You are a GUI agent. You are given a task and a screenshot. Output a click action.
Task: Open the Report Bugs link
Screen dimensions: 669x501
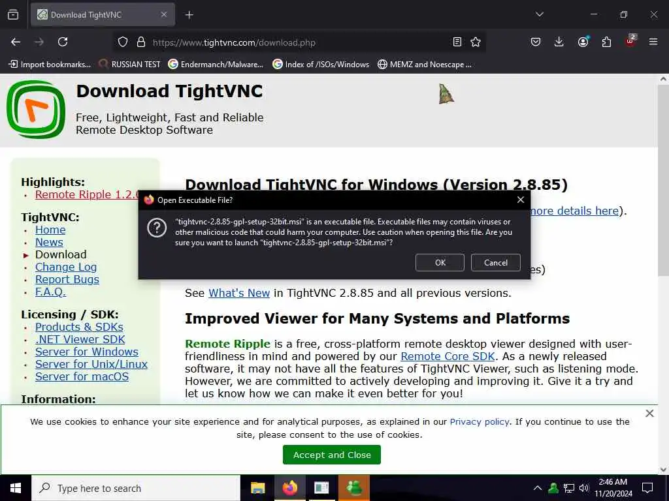(x=67, y=279)
